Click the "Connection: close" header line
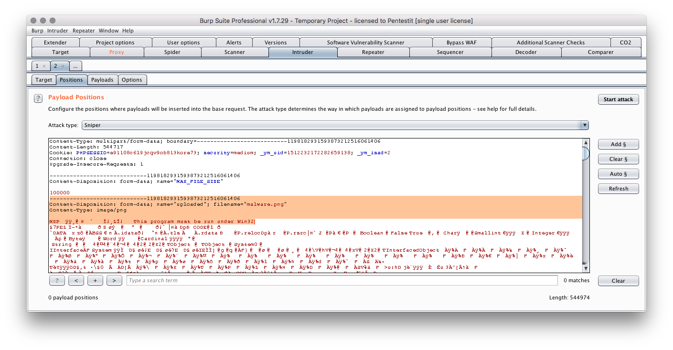 78,159
